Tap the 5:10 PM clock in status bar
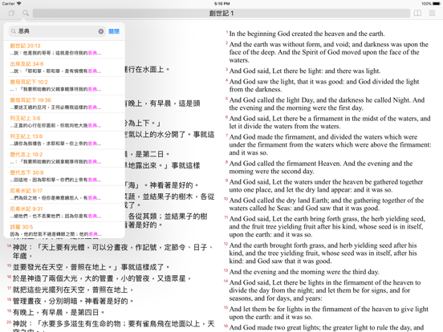This screenshot has width=443, height=332. 221,4
